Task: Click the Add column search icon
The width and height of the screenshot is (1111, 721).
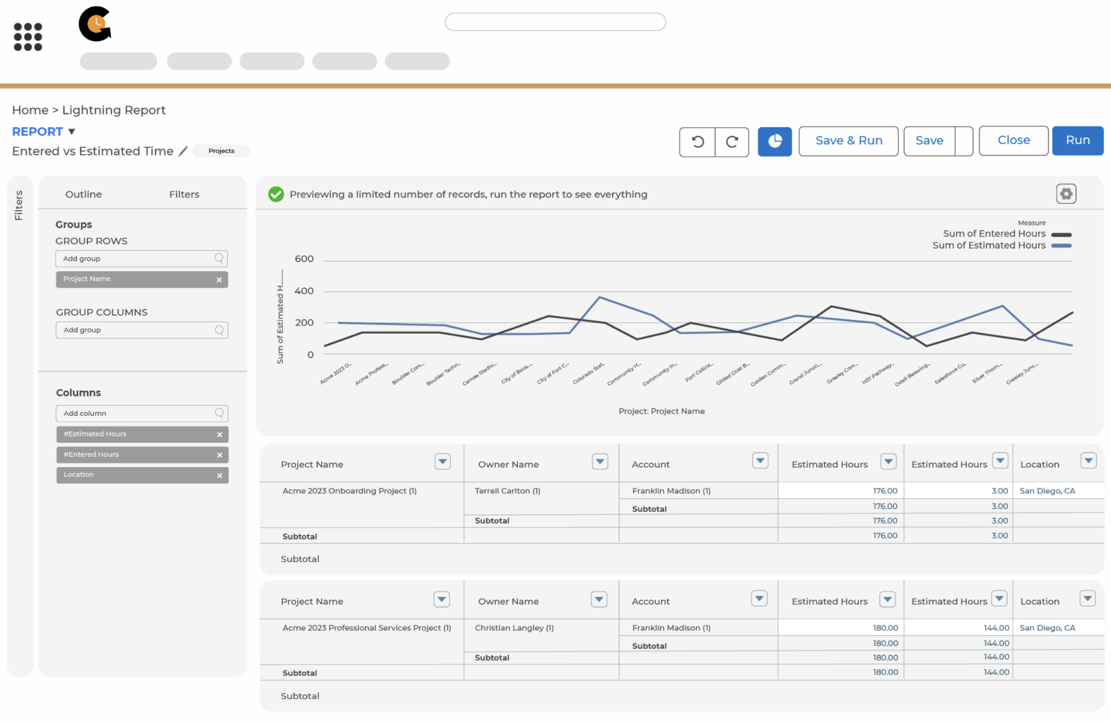Action: coord(220,413)
